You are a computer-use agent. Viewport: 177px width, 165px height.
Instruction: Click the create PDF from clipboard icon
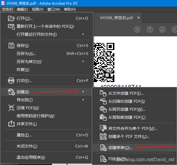(x=103, y=117)
